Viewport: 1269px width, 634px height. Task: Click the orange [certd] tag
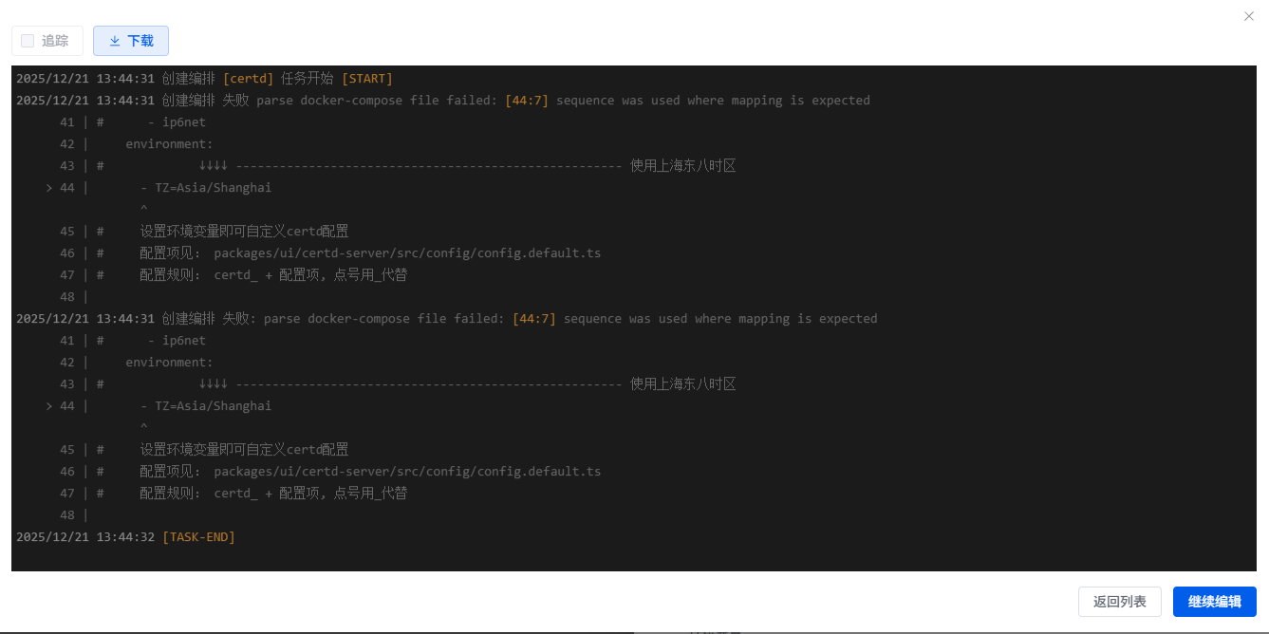click(x=248, y=79)
